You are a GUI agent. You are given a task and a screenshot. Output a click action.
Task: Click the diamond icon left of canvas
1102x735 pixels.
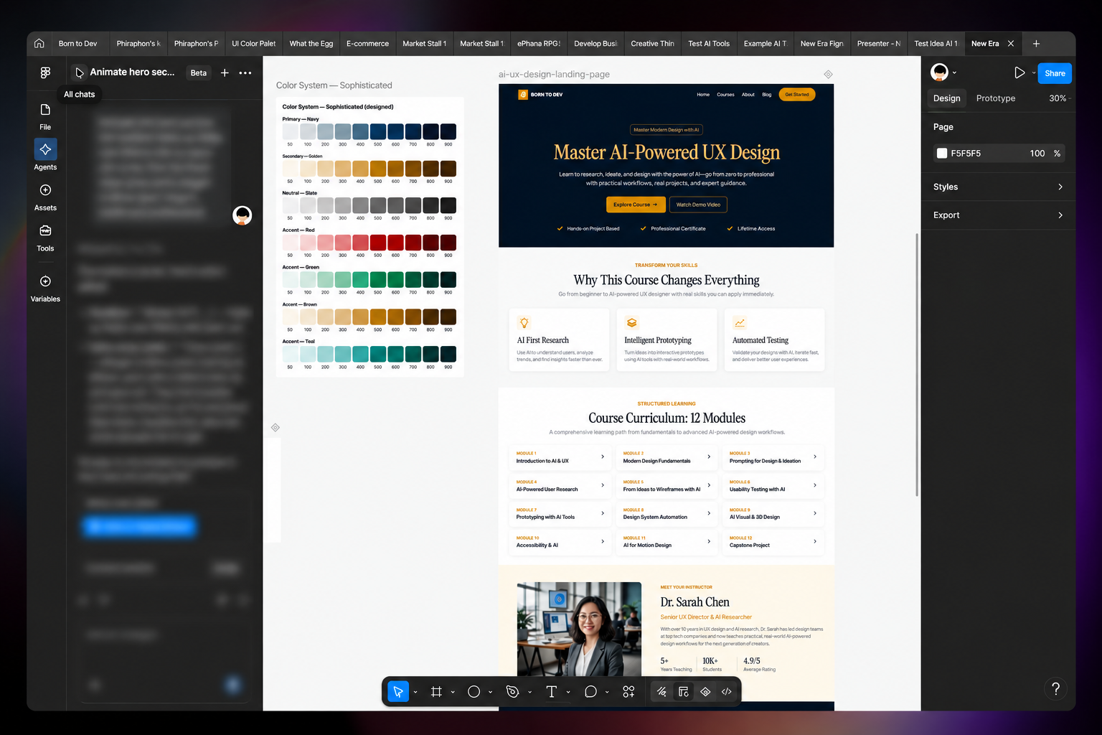pos(275,427)
